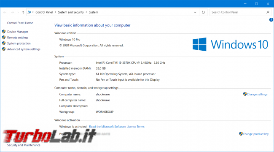Open Remote settings link
274x152 pixels.
[17, 38]
